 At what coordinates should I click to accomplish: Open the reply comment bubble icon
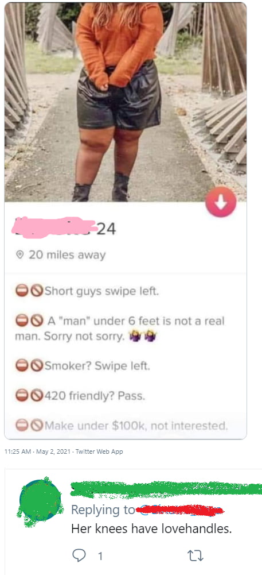click(79, 556)
